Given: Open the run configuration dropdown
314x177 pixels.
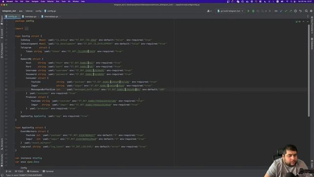Looking at the screenshot, I should point(230,11).
